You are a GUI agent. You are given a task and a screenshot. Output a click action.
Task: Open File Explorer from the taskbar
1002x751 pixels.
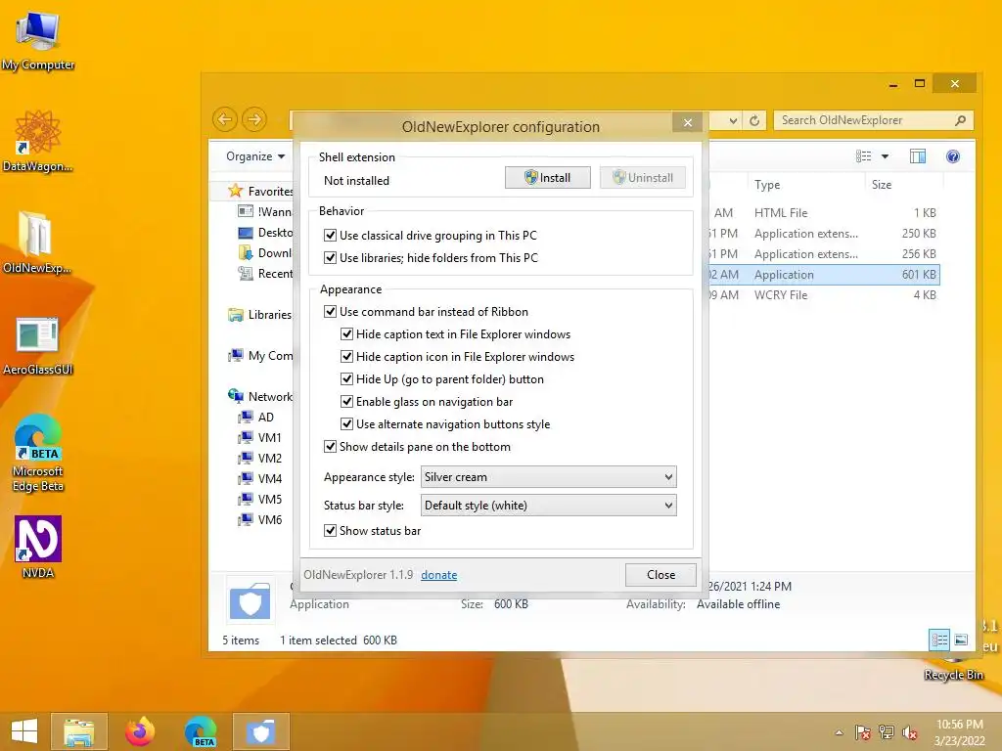click(x=79, y=731)
